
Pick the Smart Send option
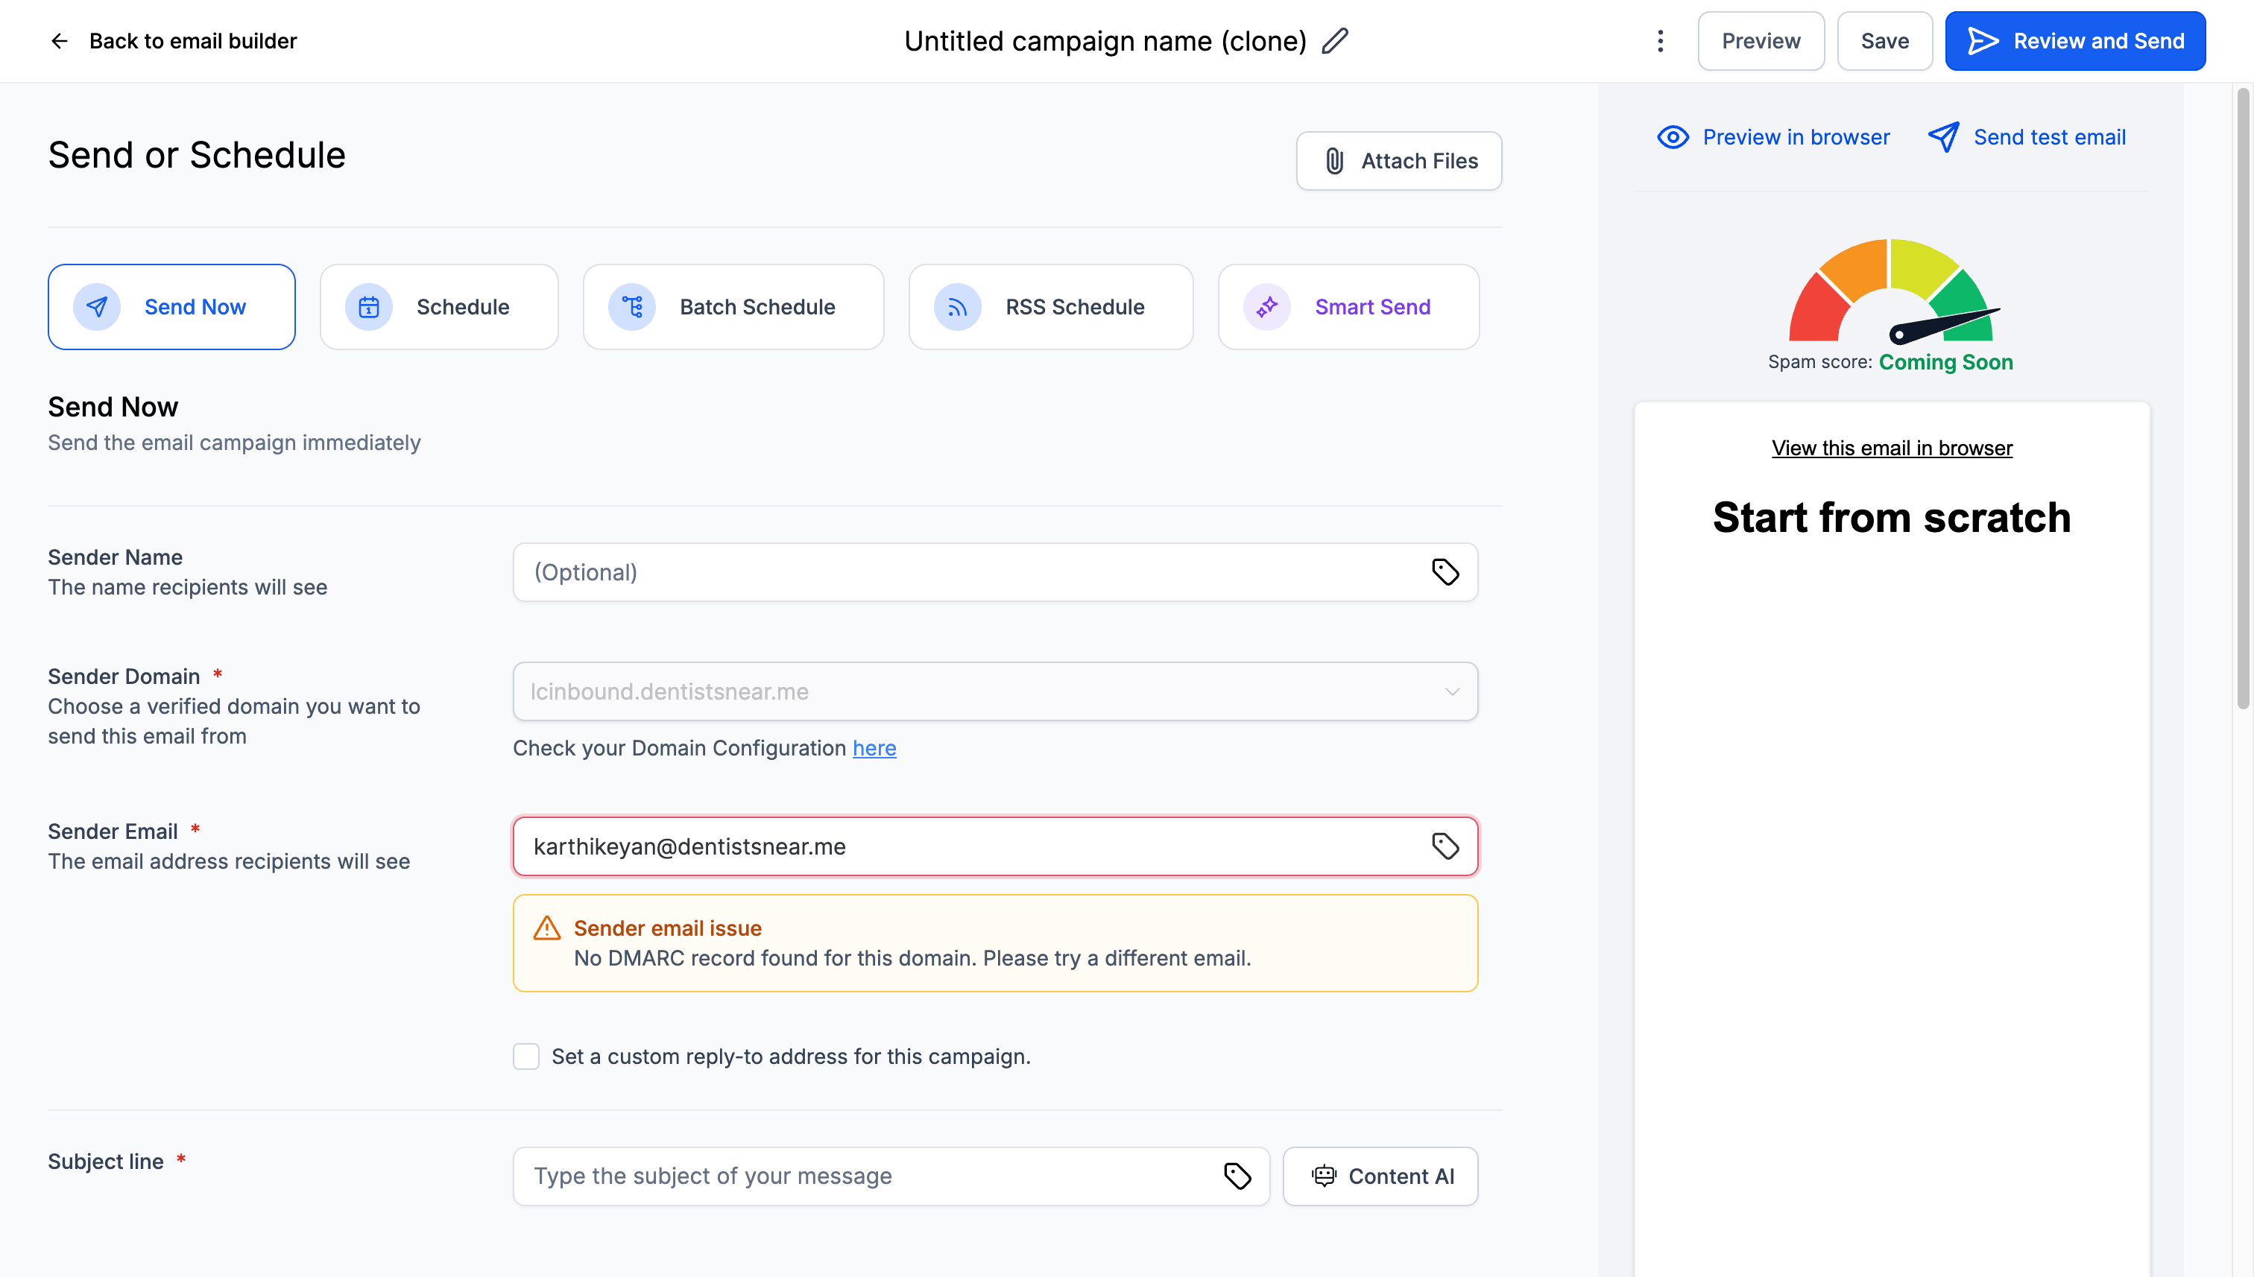[x=1348, y=307]
